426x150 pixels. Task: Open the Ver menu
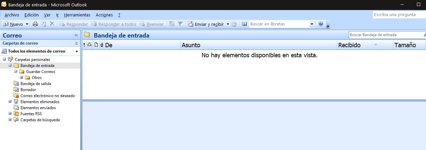pos(47,15)
